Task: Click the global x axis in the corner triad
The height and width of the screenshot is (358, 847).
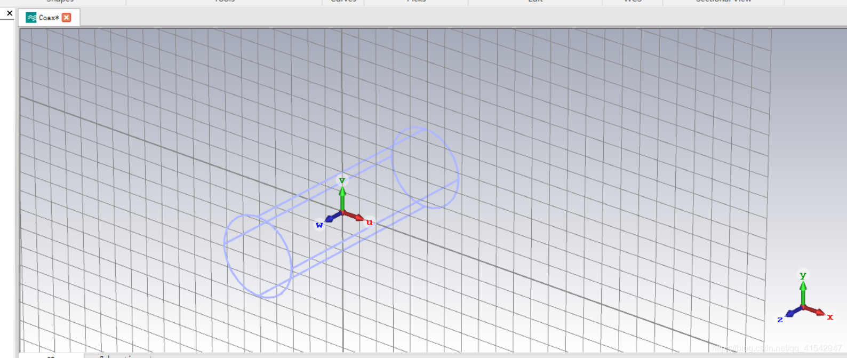Action: (816, 311)
